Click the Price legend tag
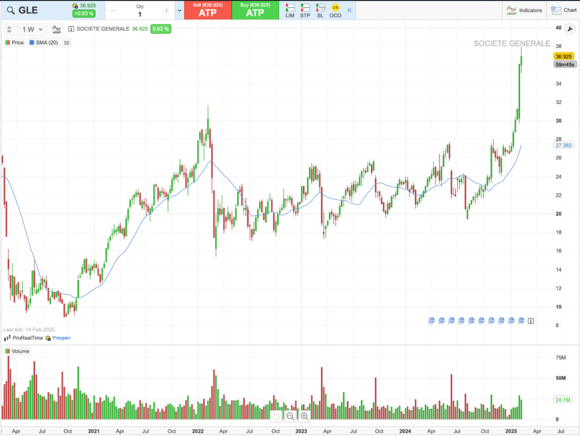580x436 pixels. 14,43
